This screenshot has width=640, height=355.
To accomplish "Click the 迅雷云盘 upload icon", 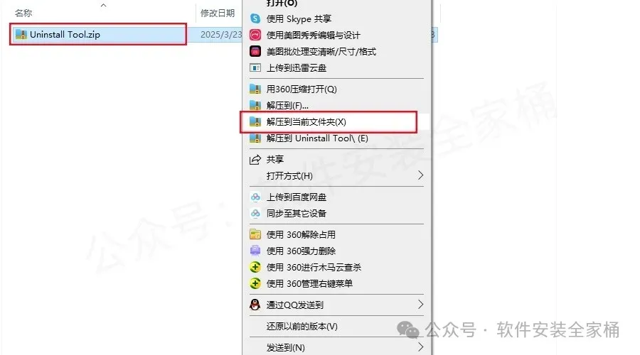I will pyautogui.click(x=255, y=67).
